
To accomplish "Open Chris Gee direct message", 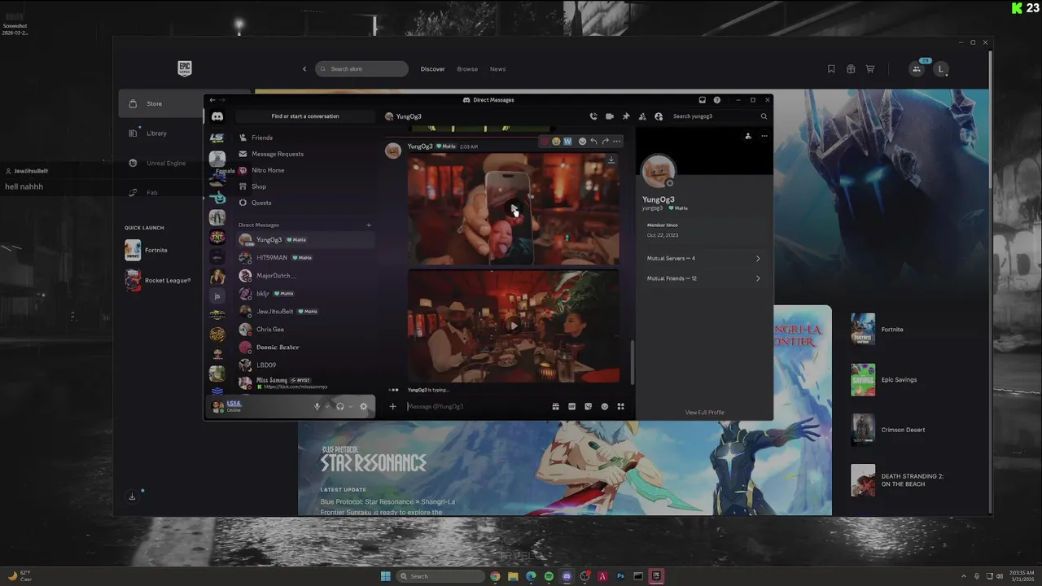I will [x=305, y=329].
